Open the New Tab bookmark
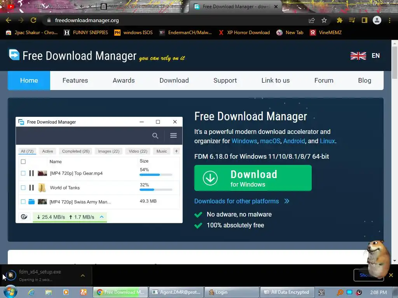398x298 pixels. click(x=290, y=33)
